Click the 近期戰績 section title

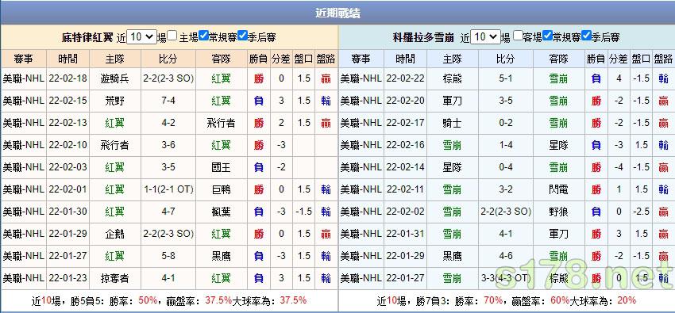pos(337,13)
